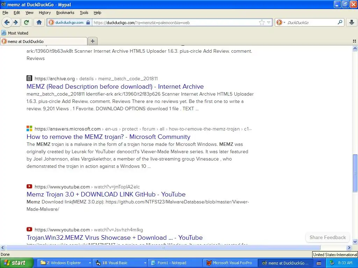Open the View menu

click(29, 13)
